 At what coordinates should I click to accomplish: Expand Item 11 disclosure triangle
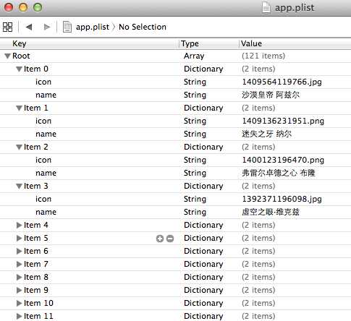coord(19,317)
